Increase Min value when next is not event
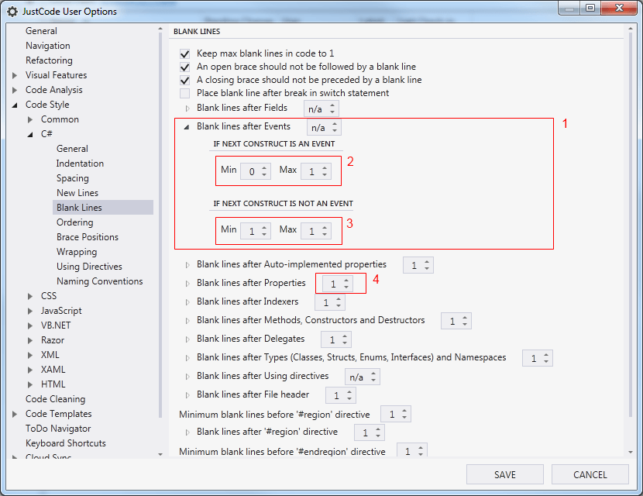 (x=264, y=227)
